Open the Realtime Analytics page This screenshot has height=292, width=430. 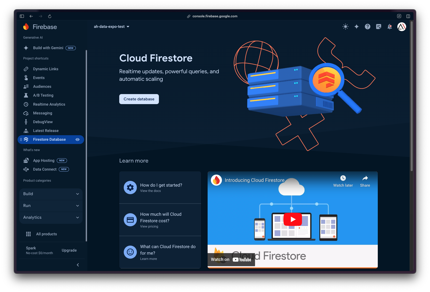(49, 104)
